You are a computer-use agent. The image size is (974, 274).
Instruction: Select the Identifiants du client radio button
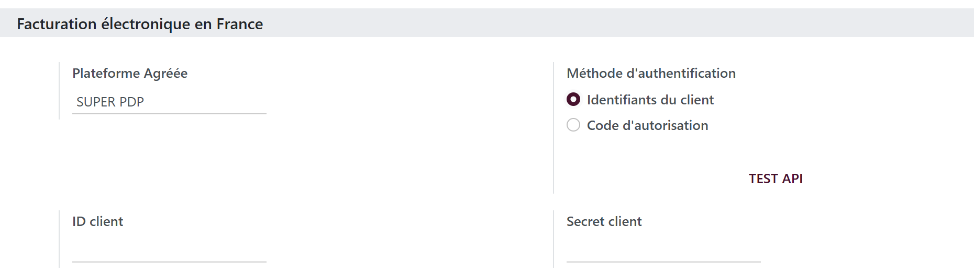coord(573,99)
